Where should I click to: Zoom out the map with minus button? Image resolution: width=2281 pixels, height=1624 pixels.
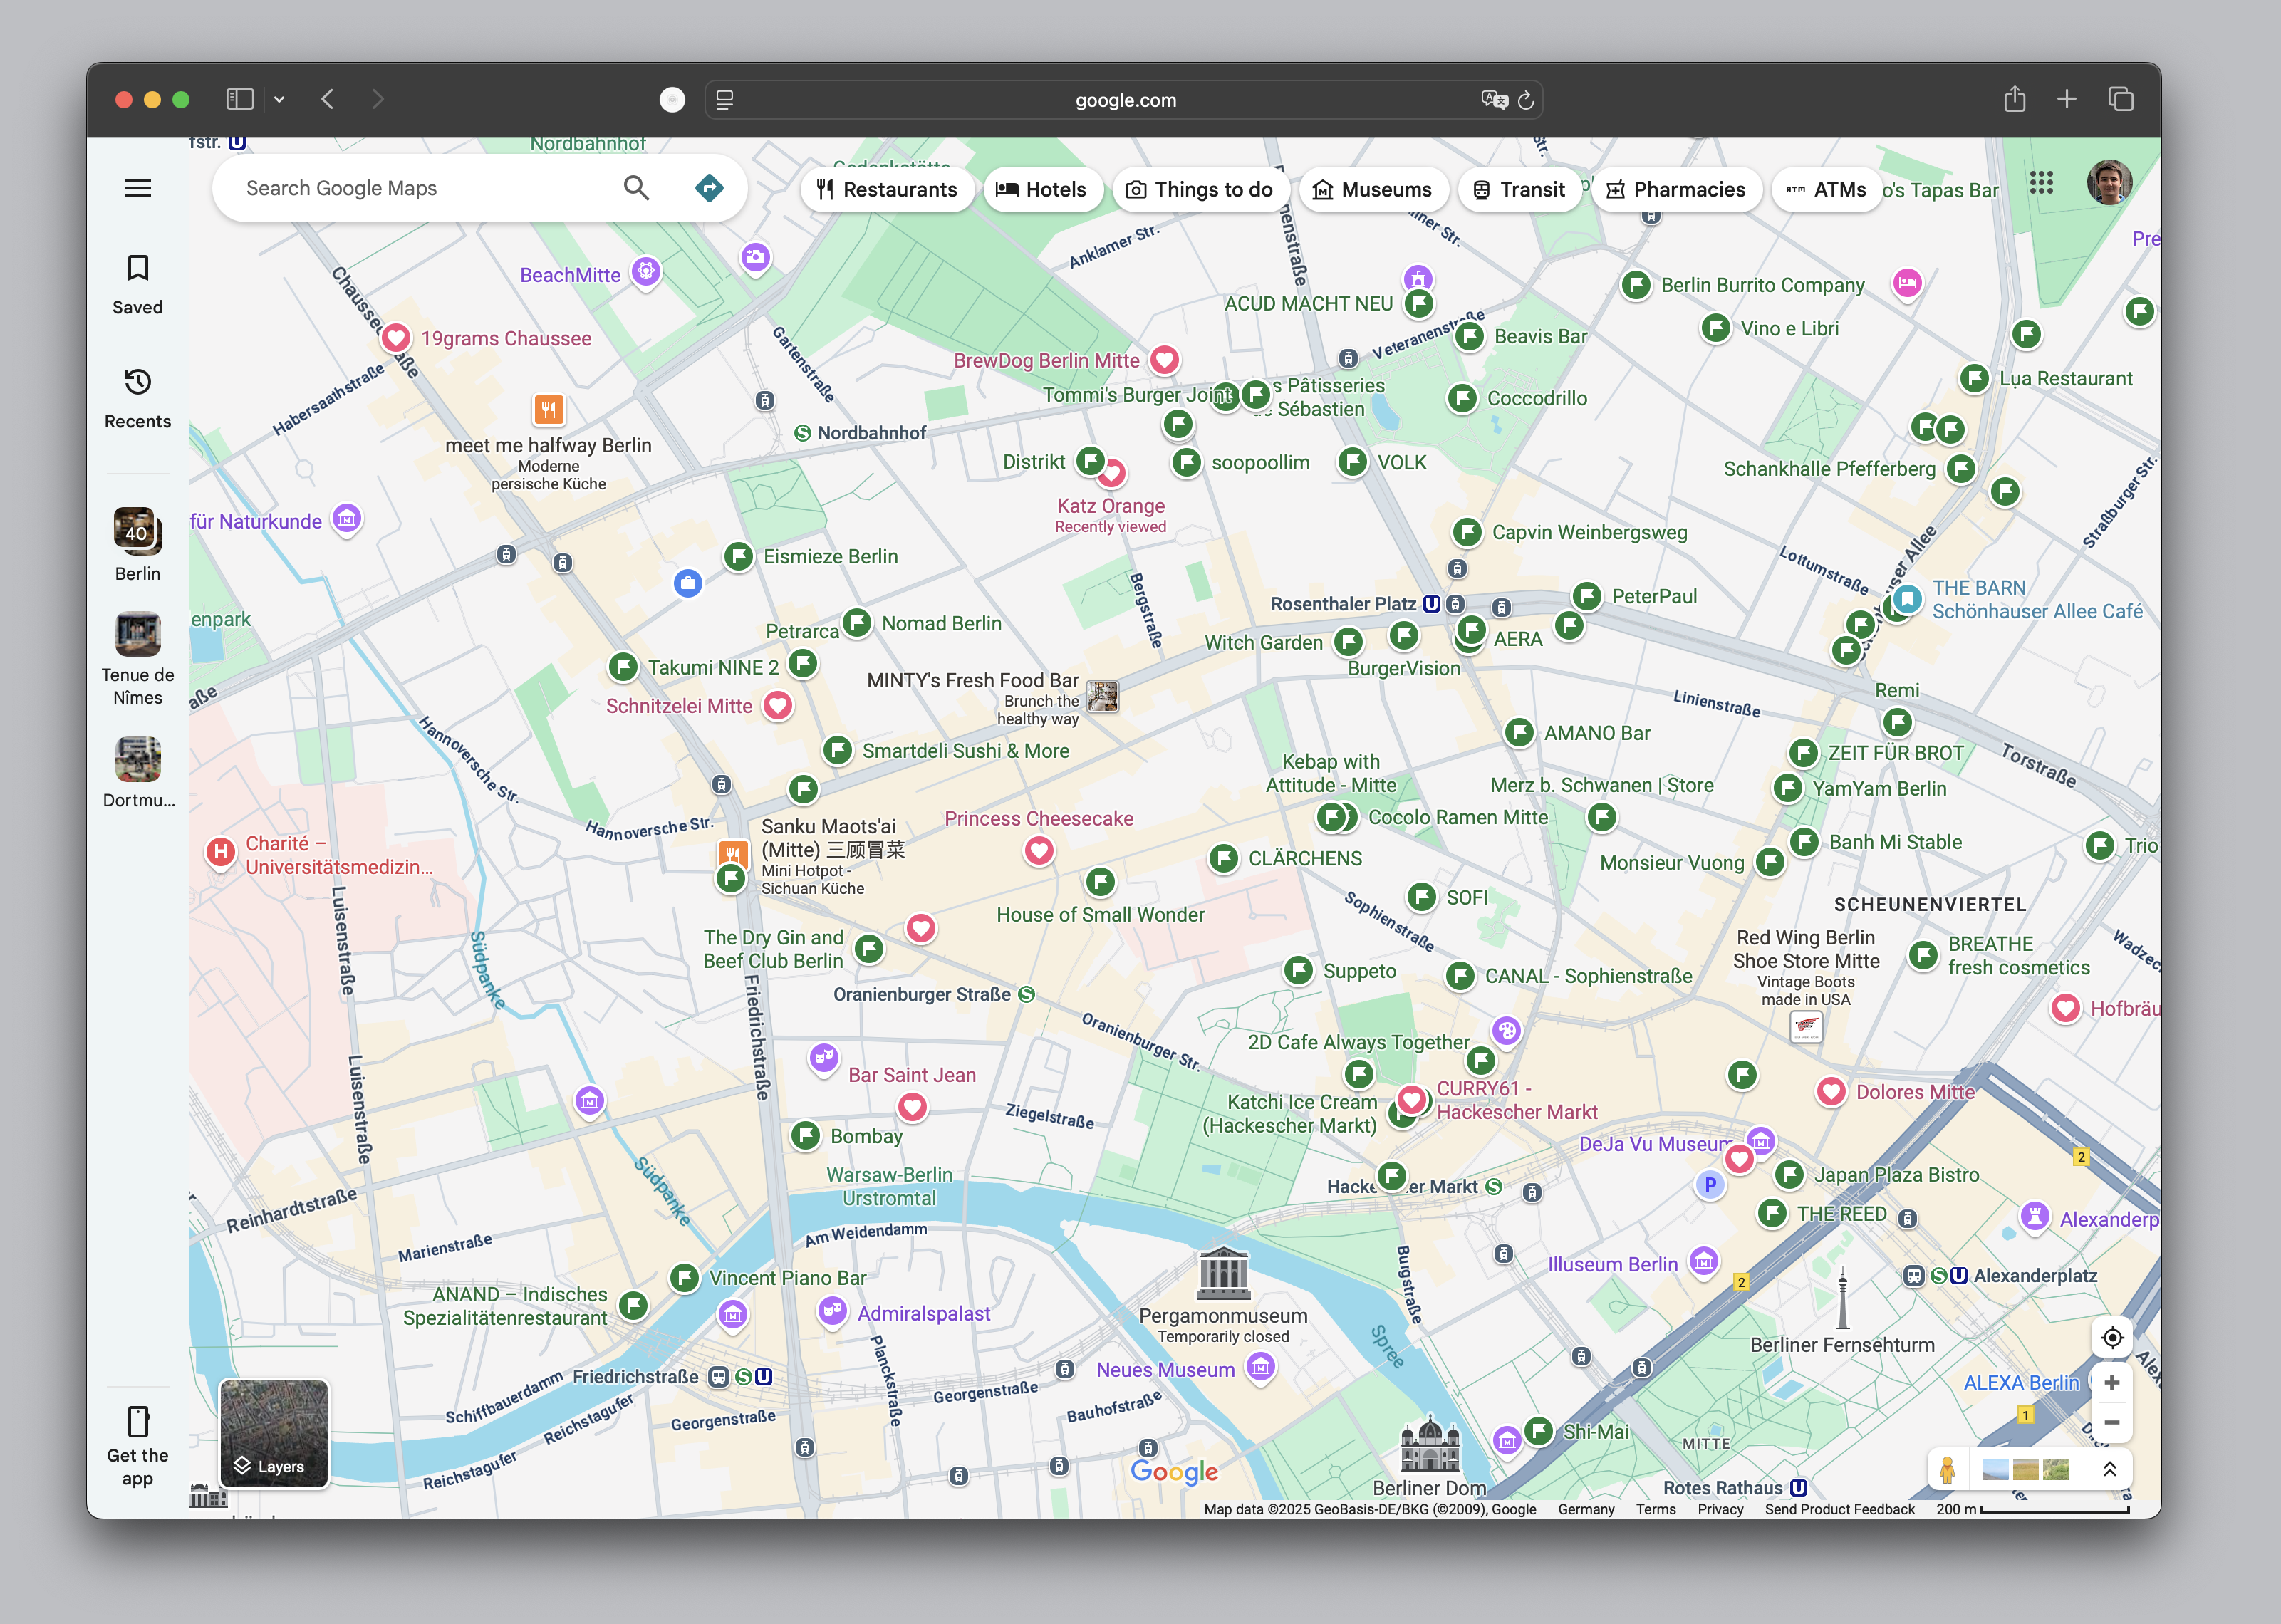tap(2112, 1422)
